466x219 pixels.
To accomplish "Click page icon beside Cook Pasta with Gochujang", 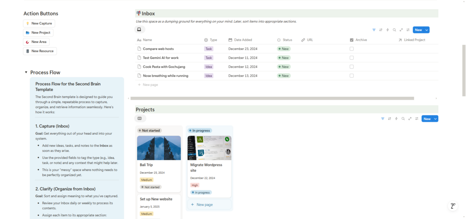I will [139, 67].
